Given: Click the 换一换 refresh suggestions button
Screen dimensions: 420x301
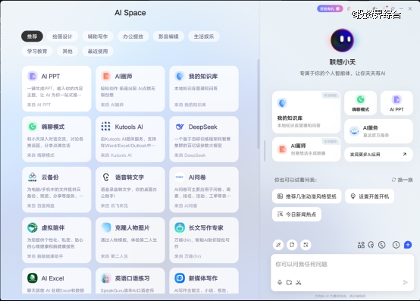Looking at the screenshot, I should click(402, 180).
